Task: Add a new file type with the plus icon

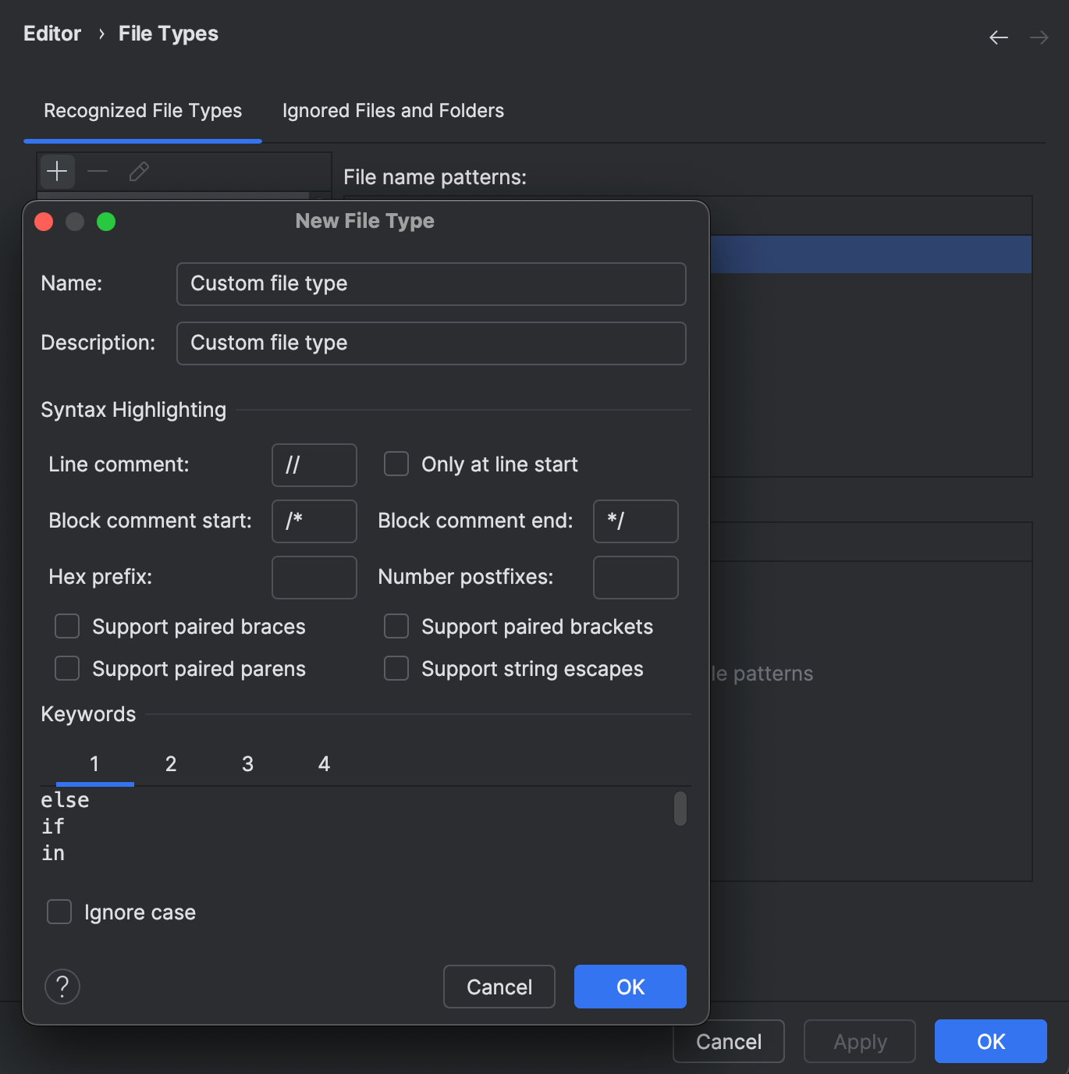Action: click(56, 172)
